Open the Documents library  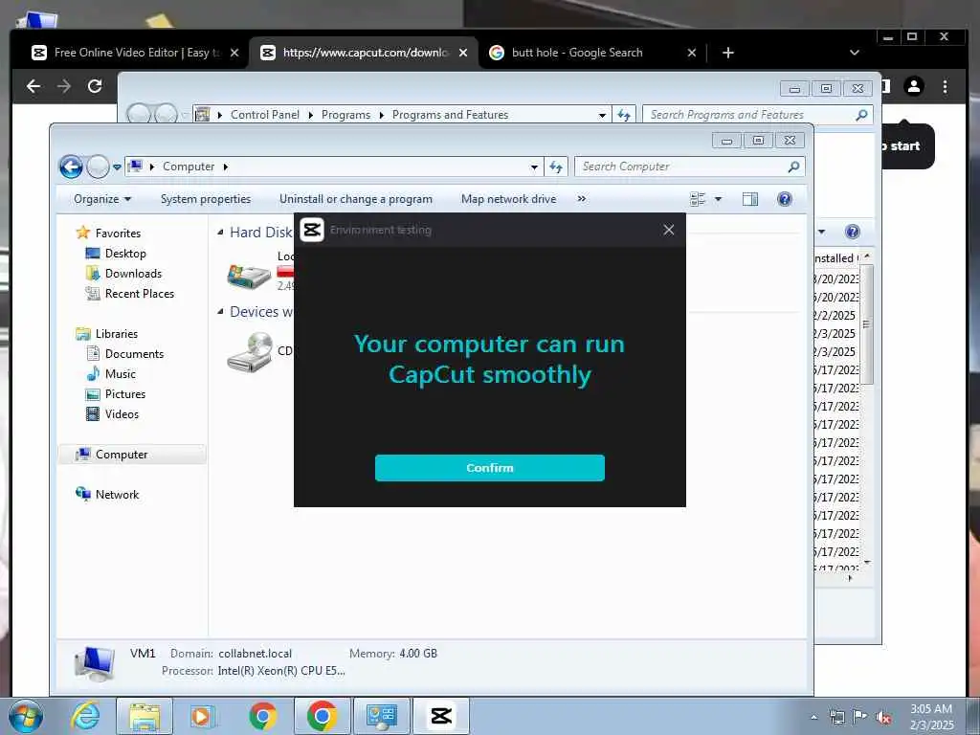[134, 354]
